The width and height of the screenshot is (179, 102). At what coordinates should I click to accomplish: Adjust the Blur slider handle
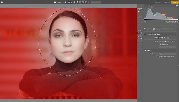[x=165, y=42]
